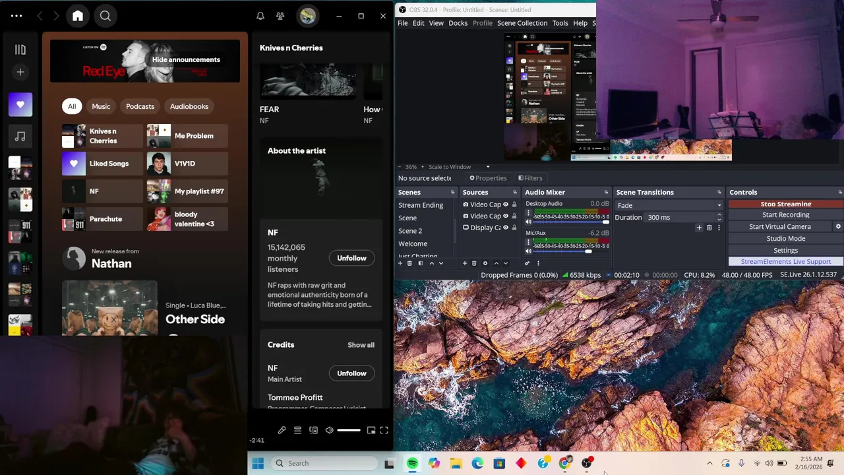Open lyrics icon in Spotify player bar

(282, 430)
